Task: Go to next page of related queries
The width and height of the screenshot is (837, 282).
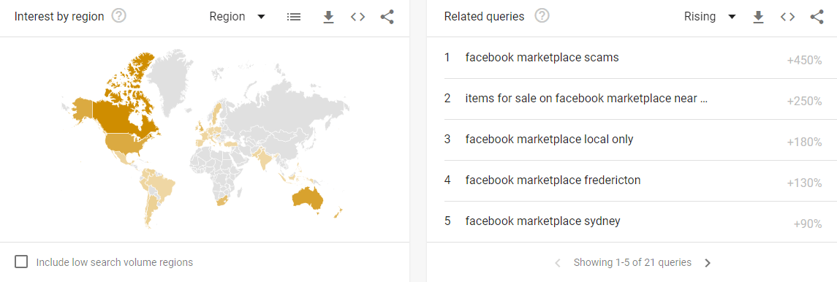Action: [x=708, y=263]
